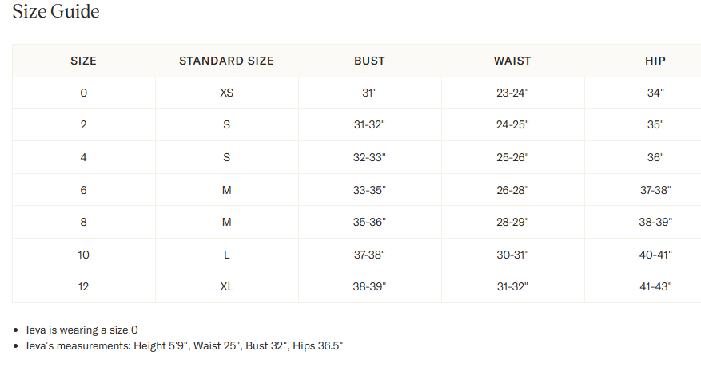701x383 pixels.
Task: Click the "Ieva is wearing a size 0" note
Action: coord(82,330)
